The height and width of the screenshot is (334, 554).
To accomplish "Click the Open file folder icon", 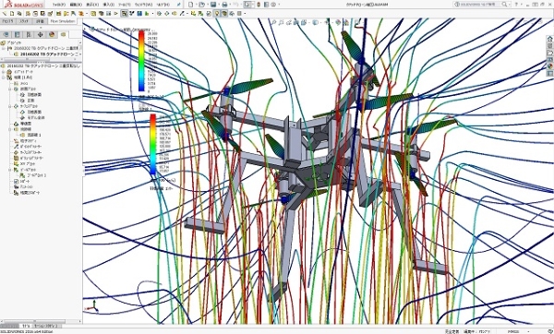I will 201,5.
